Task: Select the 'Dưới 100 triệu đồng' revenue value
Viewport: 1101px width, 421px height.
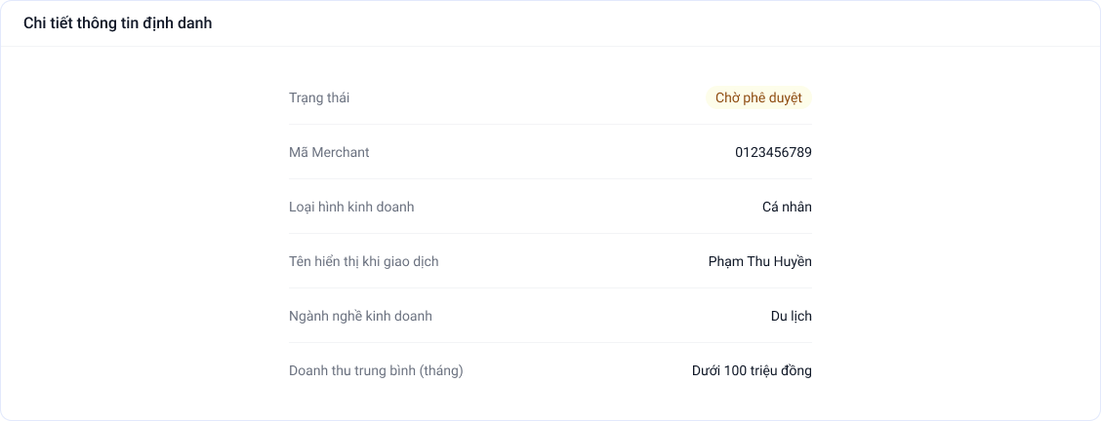Action: tap(752, 370)
